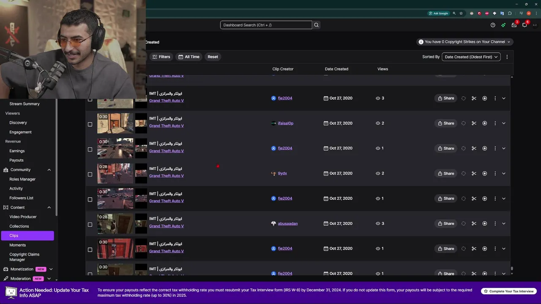
Task: Open Copyright Claims Manager in sidebar
Action: 24,257
